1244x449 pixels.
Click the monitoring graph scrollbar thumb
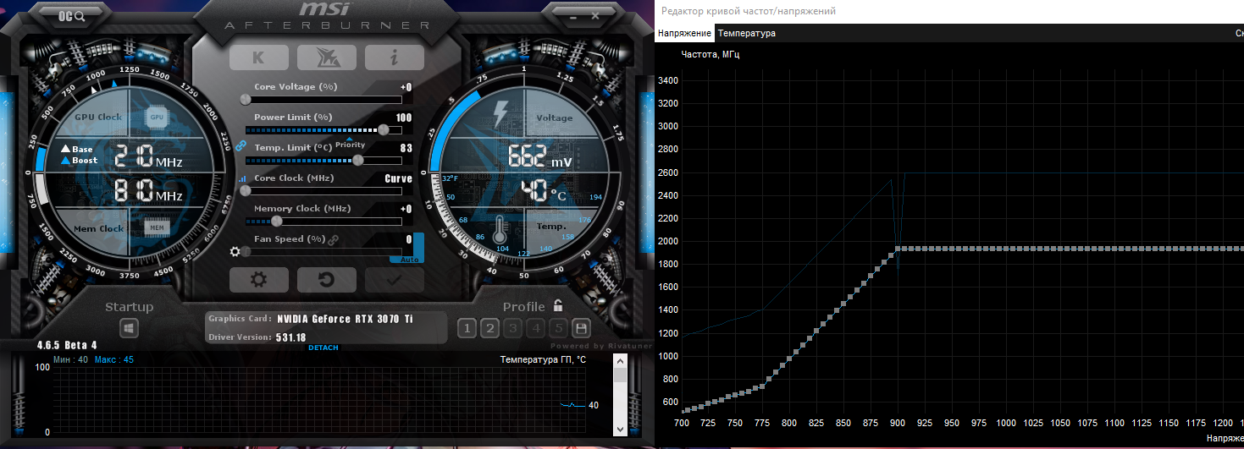(x=620, y=375)
